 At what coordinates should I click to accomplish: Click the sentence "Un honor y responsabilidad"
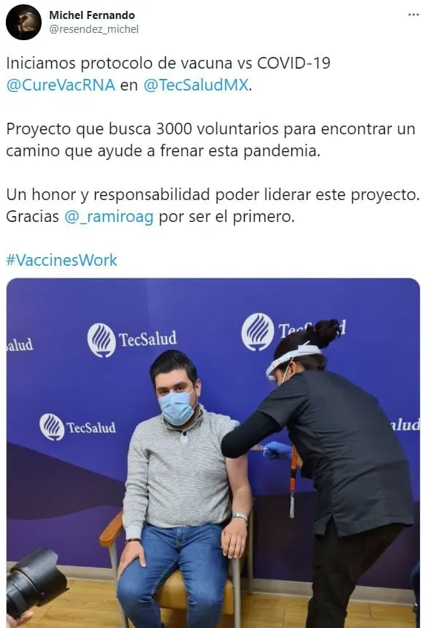[x=212, y=195]
